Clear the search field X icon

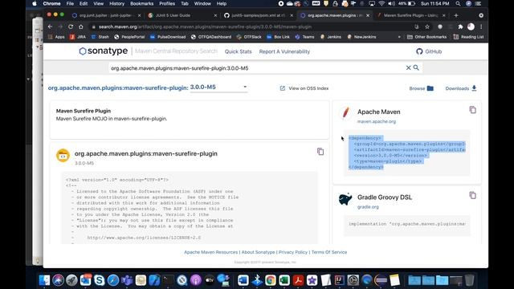[x=408, y=67]
